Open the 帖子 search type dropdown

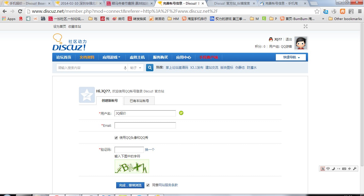(136, 68)
